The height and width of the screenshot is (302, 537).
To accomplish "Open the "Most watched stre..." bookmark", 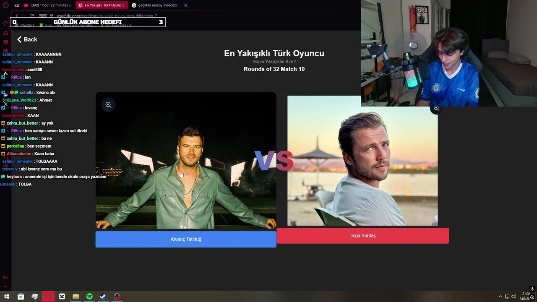I will [76, 25].
